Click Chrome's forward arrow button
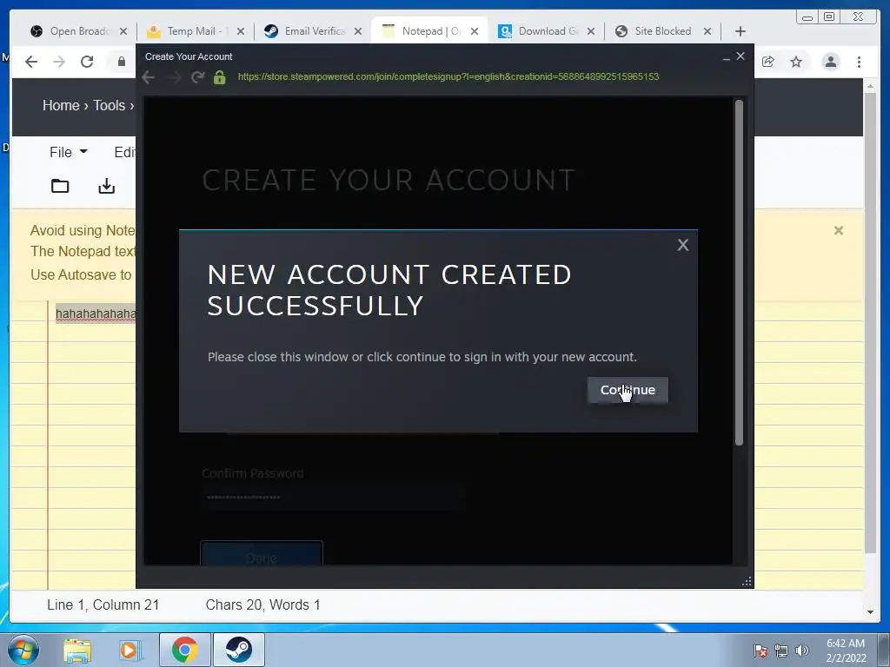Image resolution: width=890 pixels, height=667 pixels. (59, 62)
